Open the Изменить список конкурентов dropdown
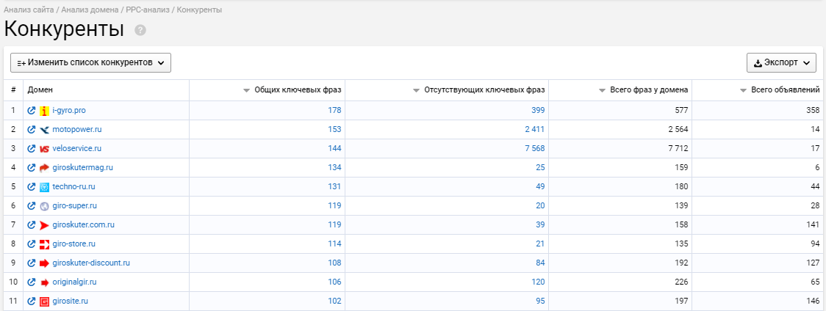The height and width of the screenshot is (311, 826). [x=90, y=62]
